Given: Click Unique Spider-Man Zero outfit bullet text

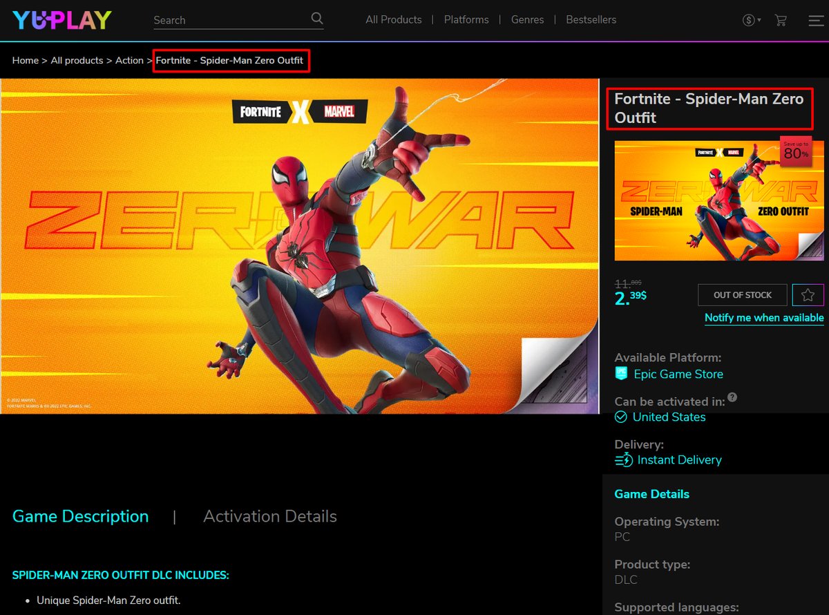Looking at the screenshot, I should click(108, 600).
